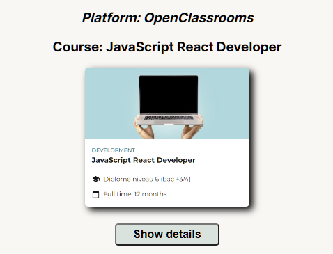Click the Course: JavaScript React Developer heading
Viewport: 333px width, 254px height.
[x=167, y=47]
